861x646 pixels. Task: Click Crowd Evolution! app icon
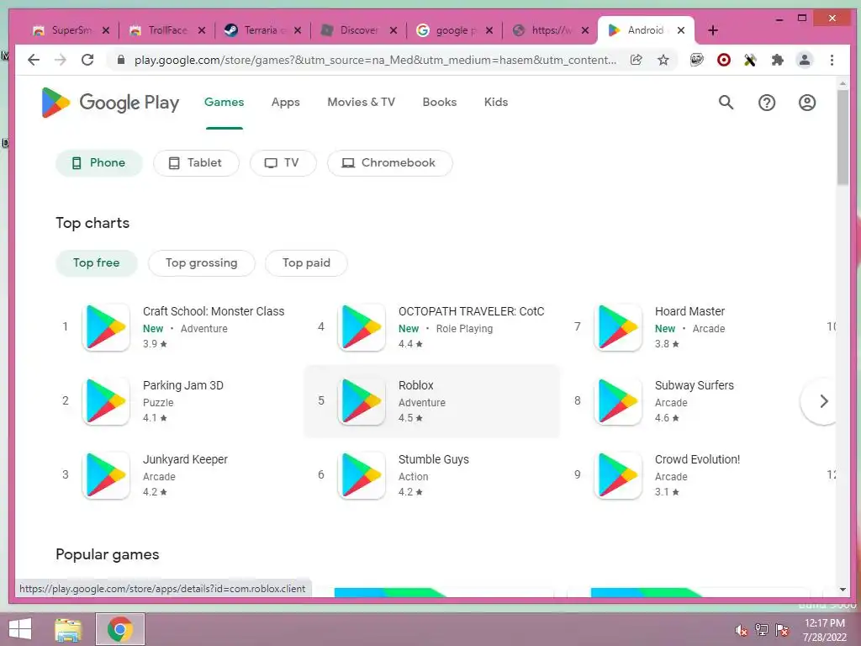618,475
